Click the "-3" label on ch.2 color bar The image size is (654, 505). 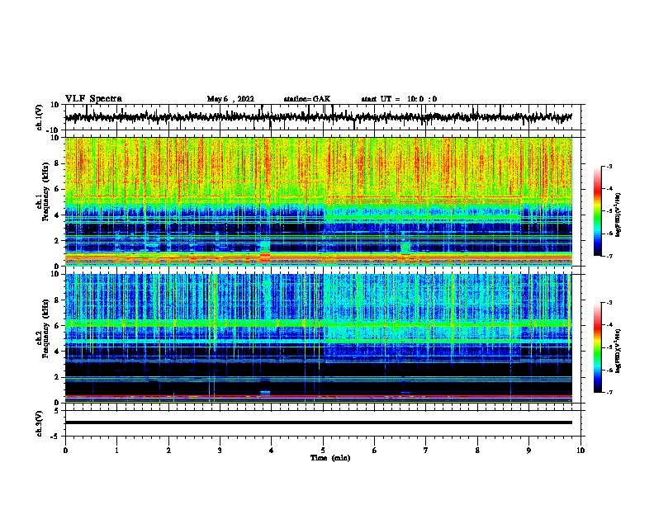[x=609, y=303]
